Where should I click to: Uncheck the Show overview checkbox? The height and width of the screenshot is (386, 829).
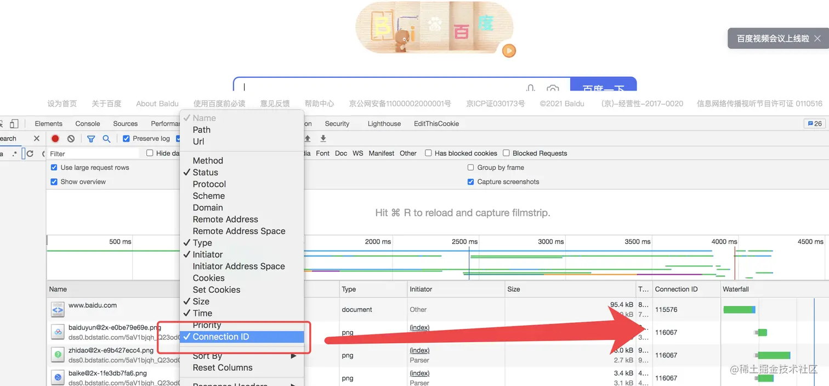[x=54, y=181]
